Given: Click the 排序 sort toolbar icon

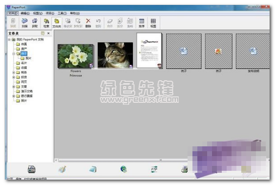Looking at the screenshot, I should 142,23.
